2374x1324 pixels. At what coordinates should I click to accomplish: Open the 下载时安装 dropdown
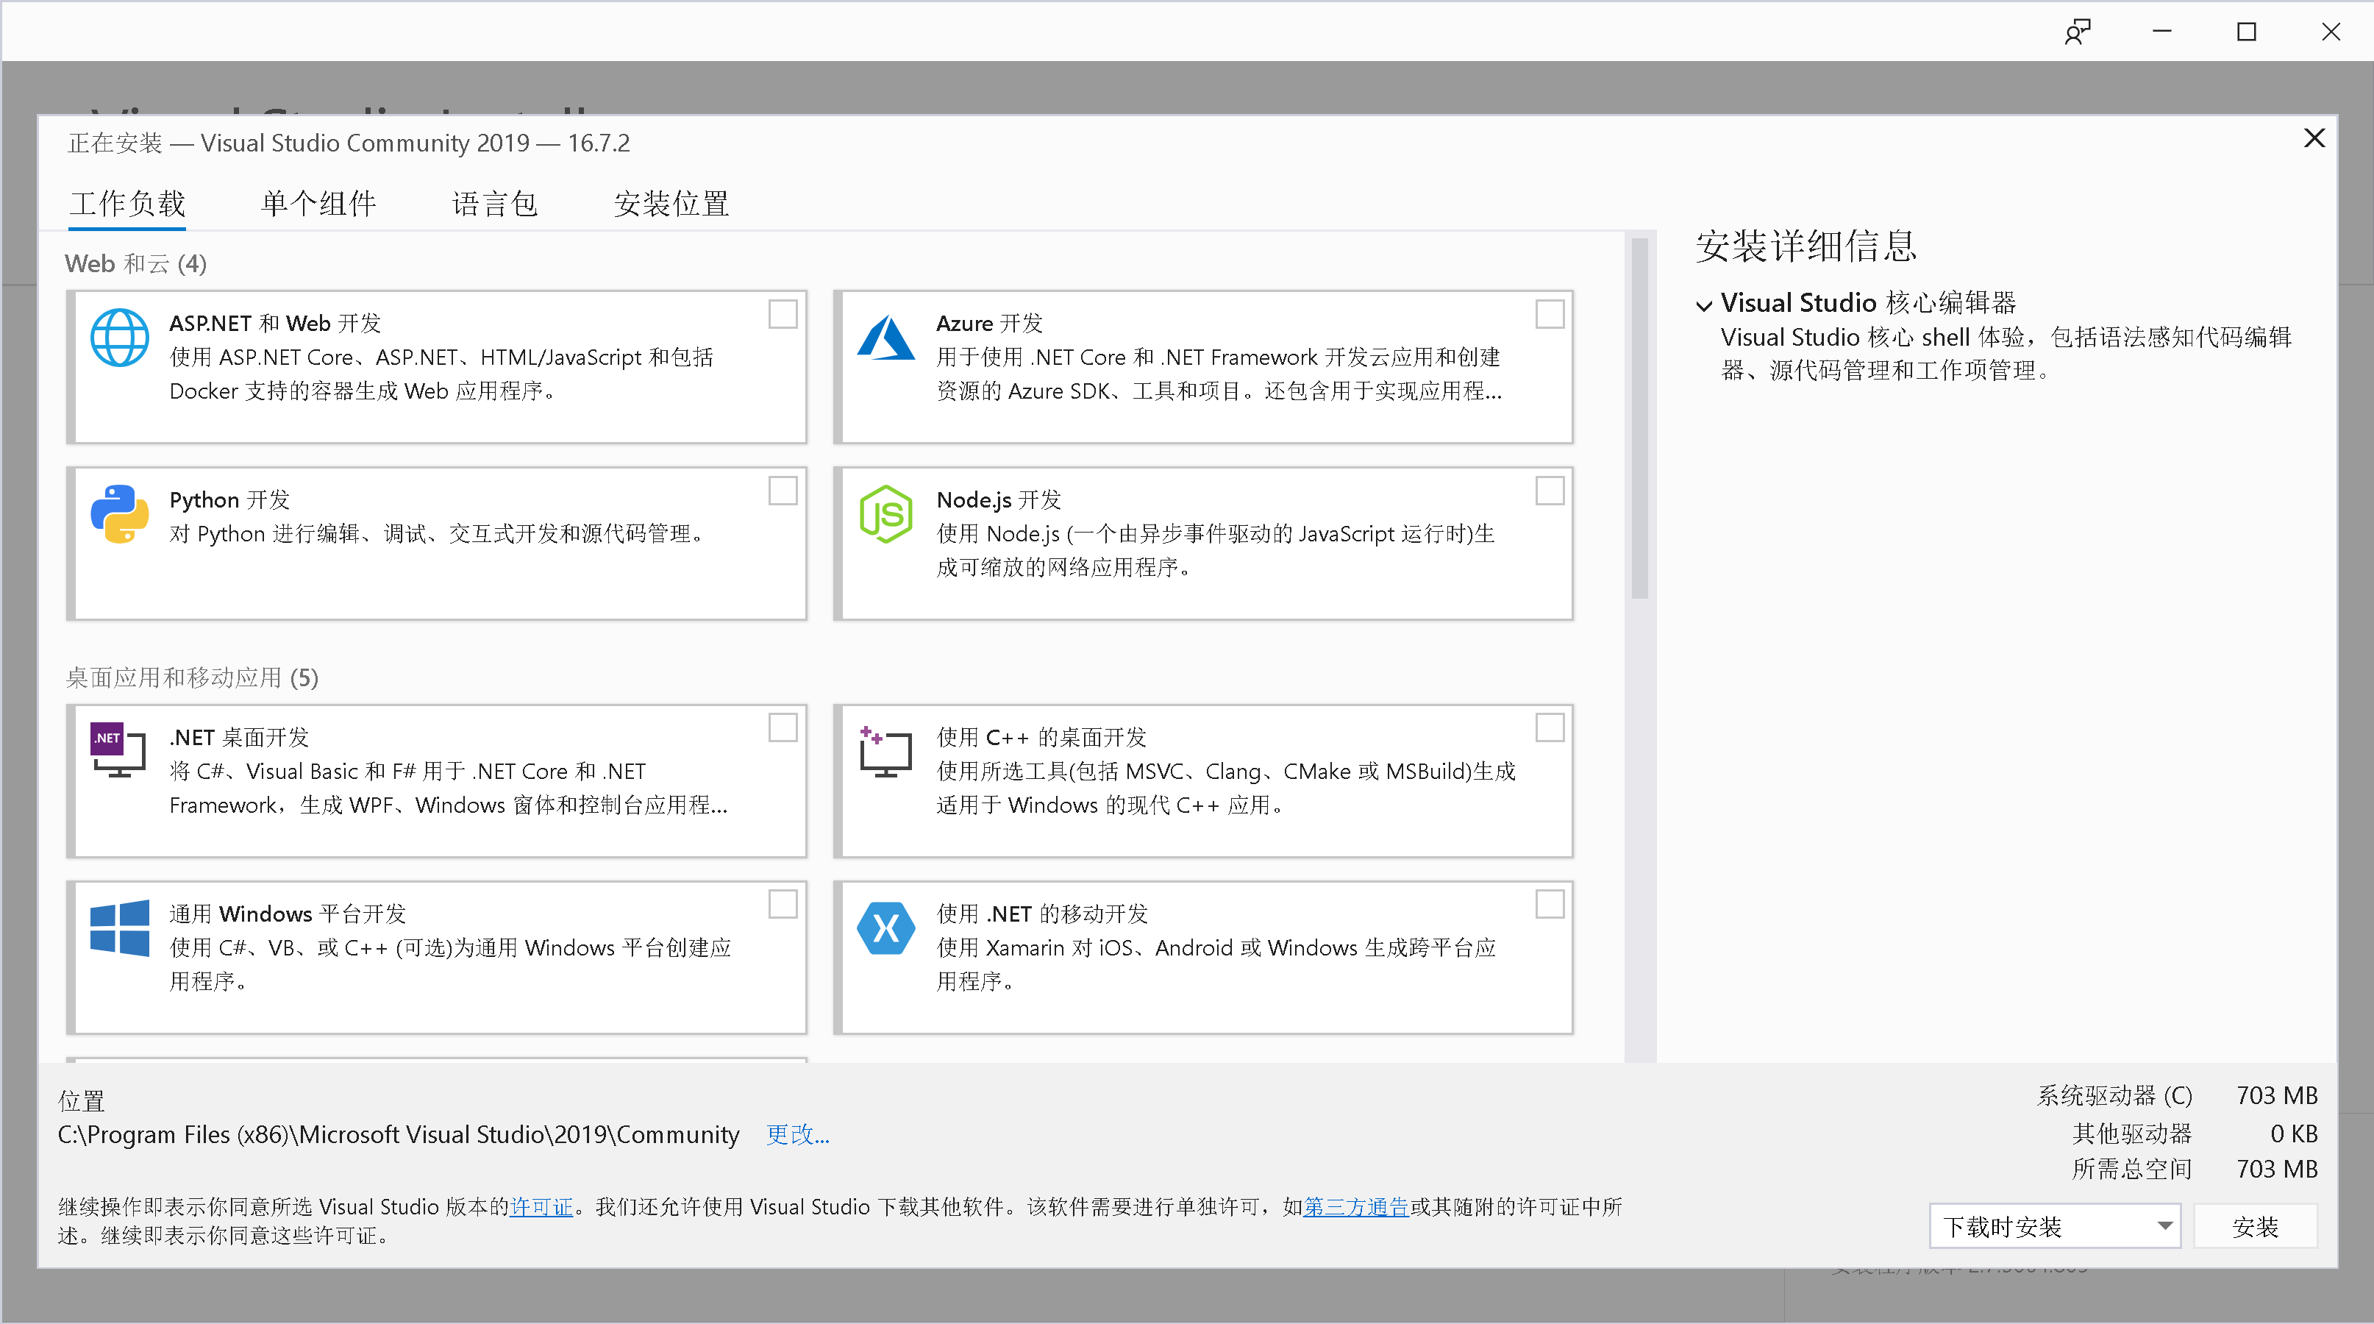click(2054, 1226)
